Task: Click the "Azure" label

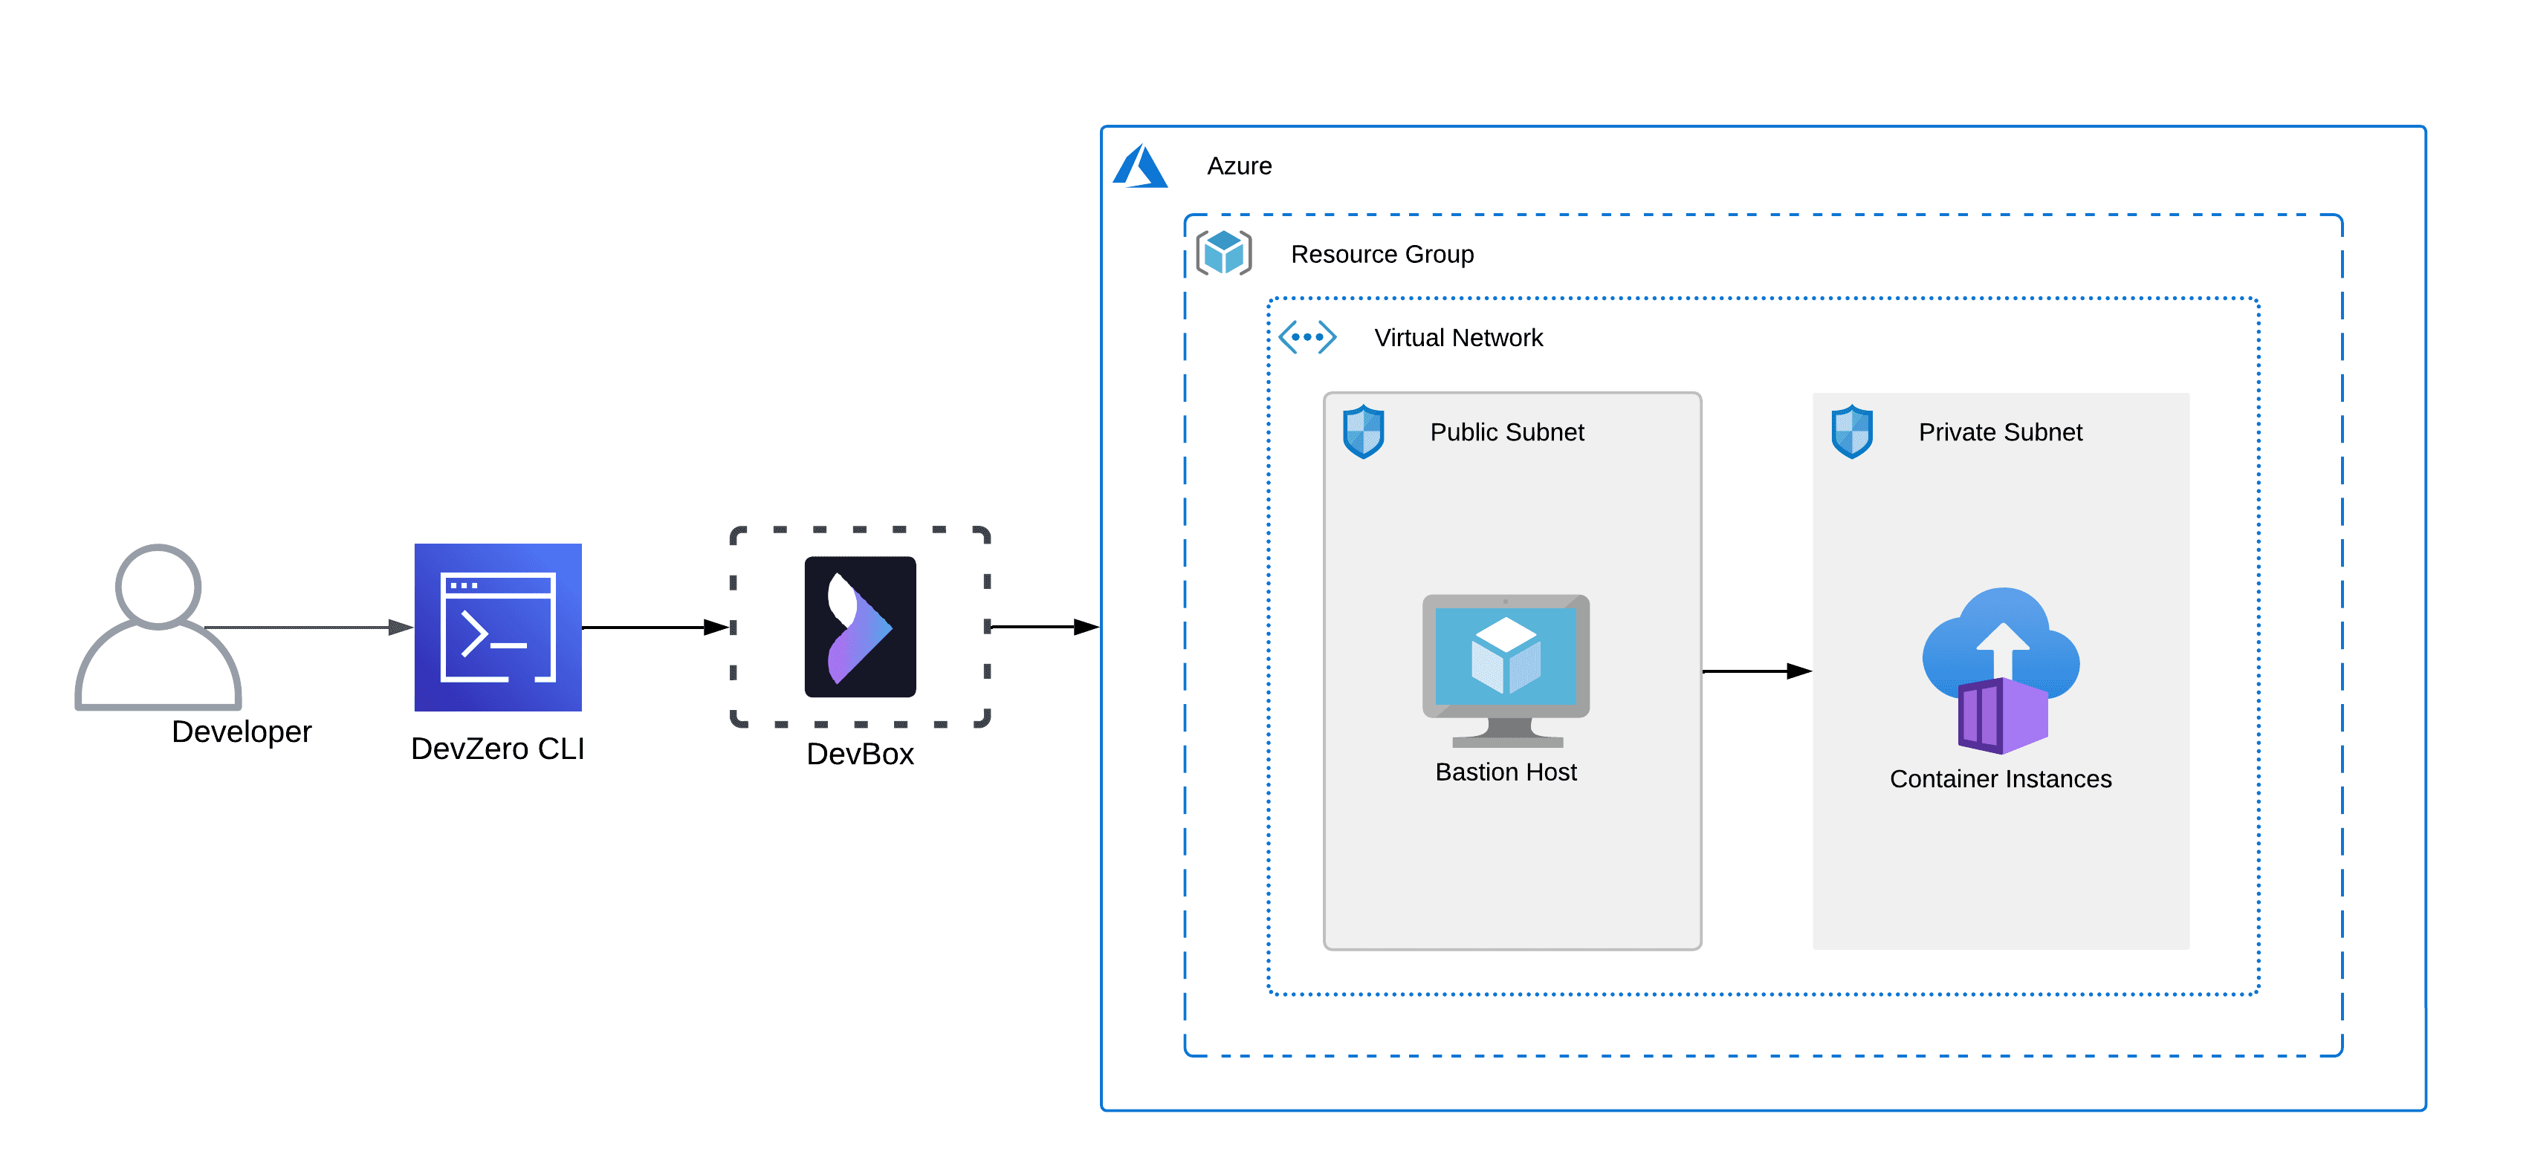Action: point(1240,166)
